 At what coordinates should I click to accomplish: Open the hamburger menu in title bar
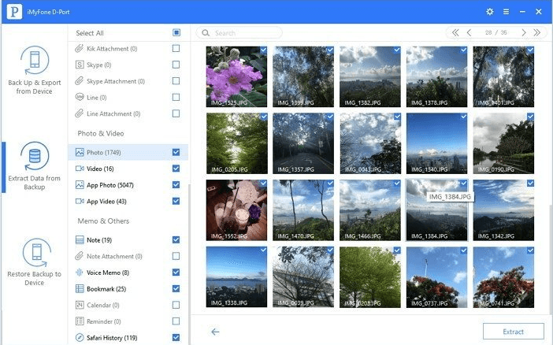[505, 12]
